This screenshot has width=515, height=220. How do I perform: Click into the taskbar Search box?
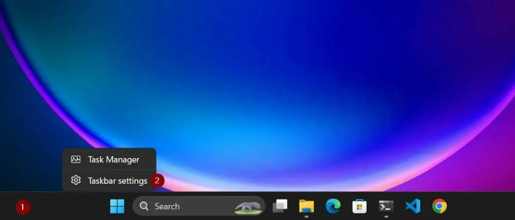click(x=199, y=206)
